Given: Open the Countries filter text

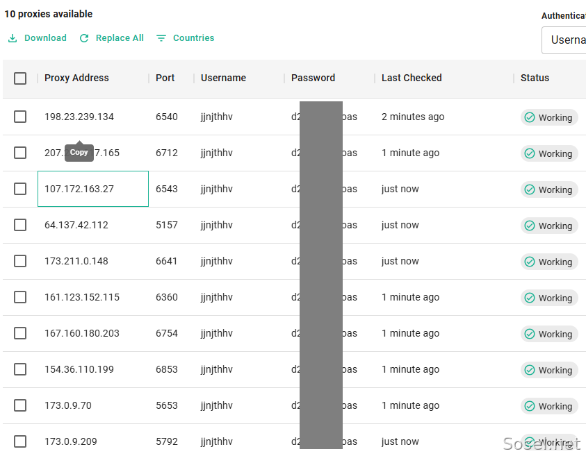Looking at the screenshot, I should coord(193,38).
